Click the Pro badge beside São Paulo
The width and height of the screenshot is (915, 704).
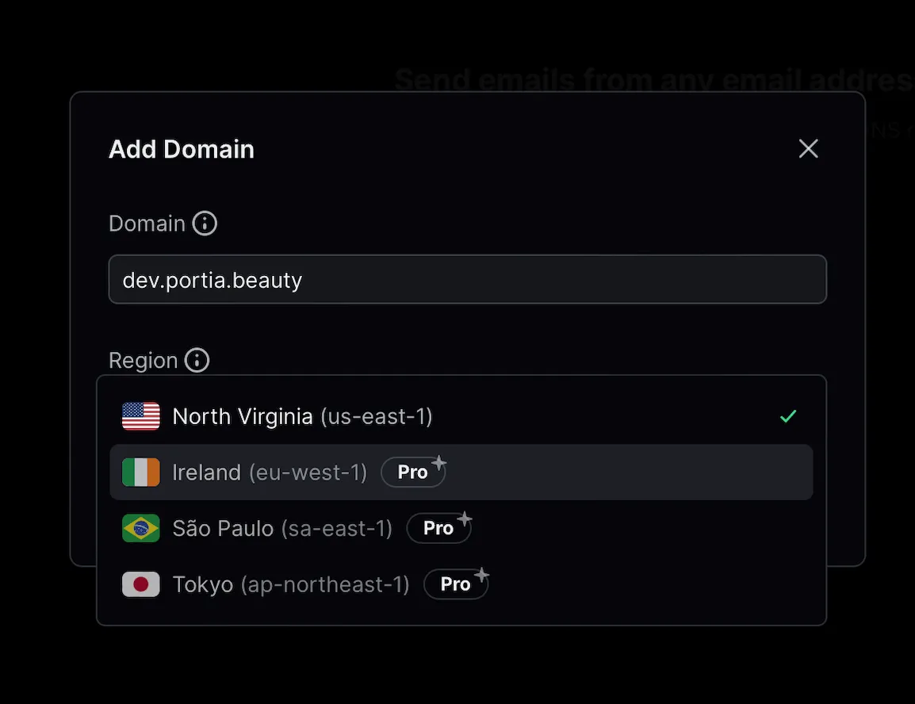[x=438, y=528]
